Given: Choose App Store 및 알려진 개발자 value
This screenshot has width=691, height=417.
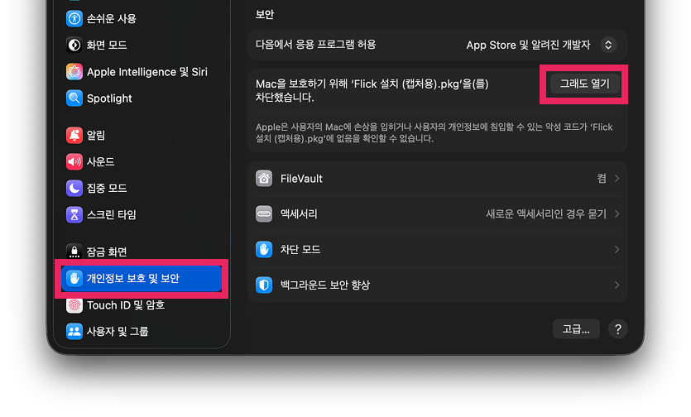Looking at the screenshot, I should (528, 45).
